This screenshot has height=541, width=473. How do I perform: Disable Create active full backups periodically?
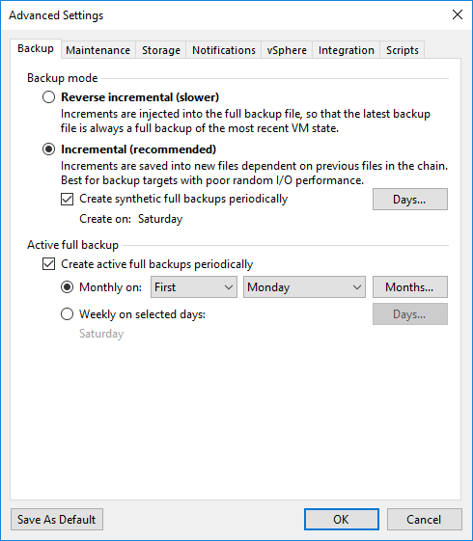point(48,264)
